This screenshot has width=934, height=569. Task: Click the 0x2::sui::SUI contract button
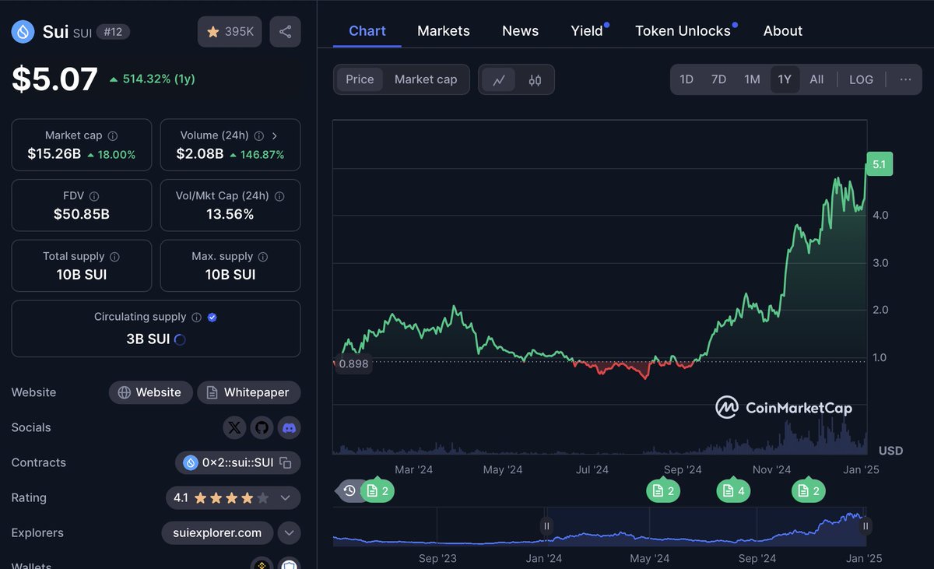click(x=237, y=463)
